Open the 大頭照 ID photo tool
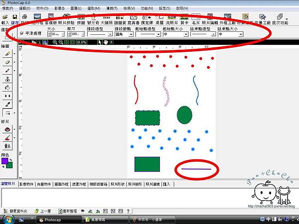Screen dimensions: 299x224 [107, 19]
